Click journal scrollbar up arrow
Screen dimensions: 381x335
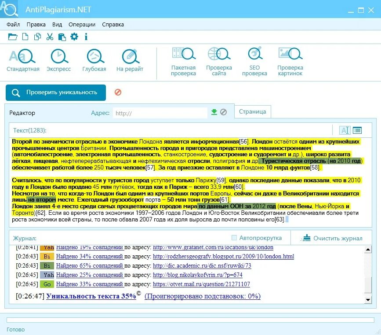[x=368, y=249]
